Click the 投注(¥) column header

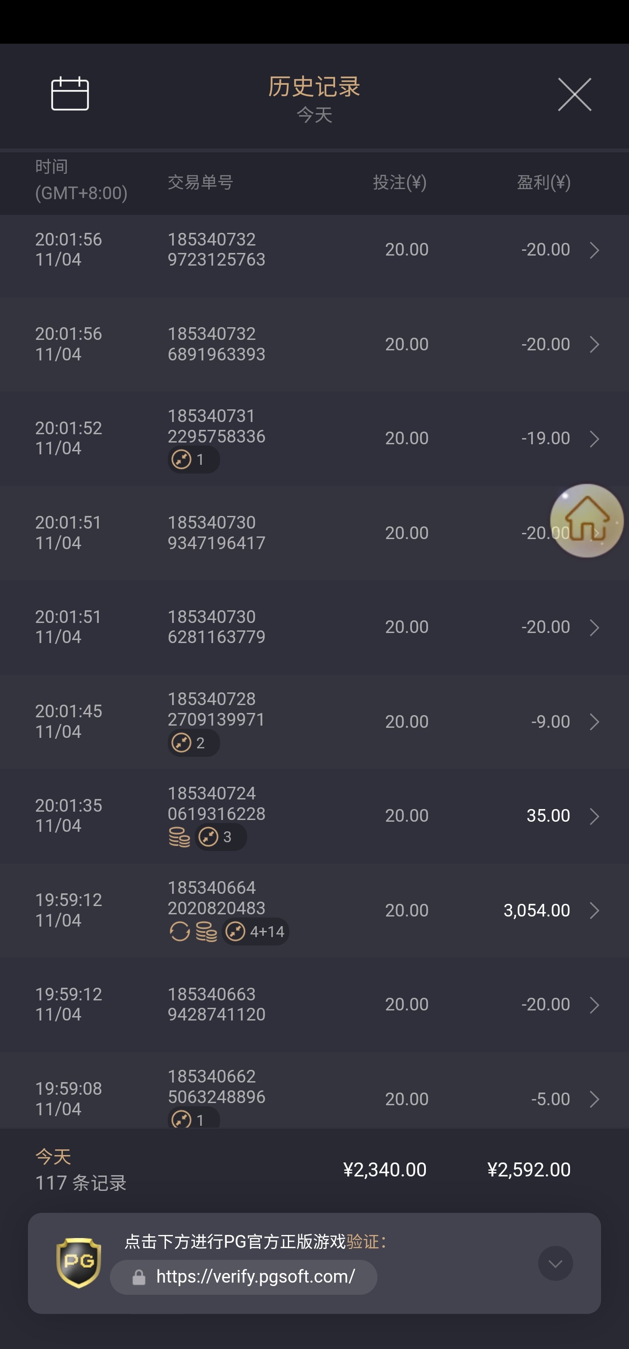400,182
